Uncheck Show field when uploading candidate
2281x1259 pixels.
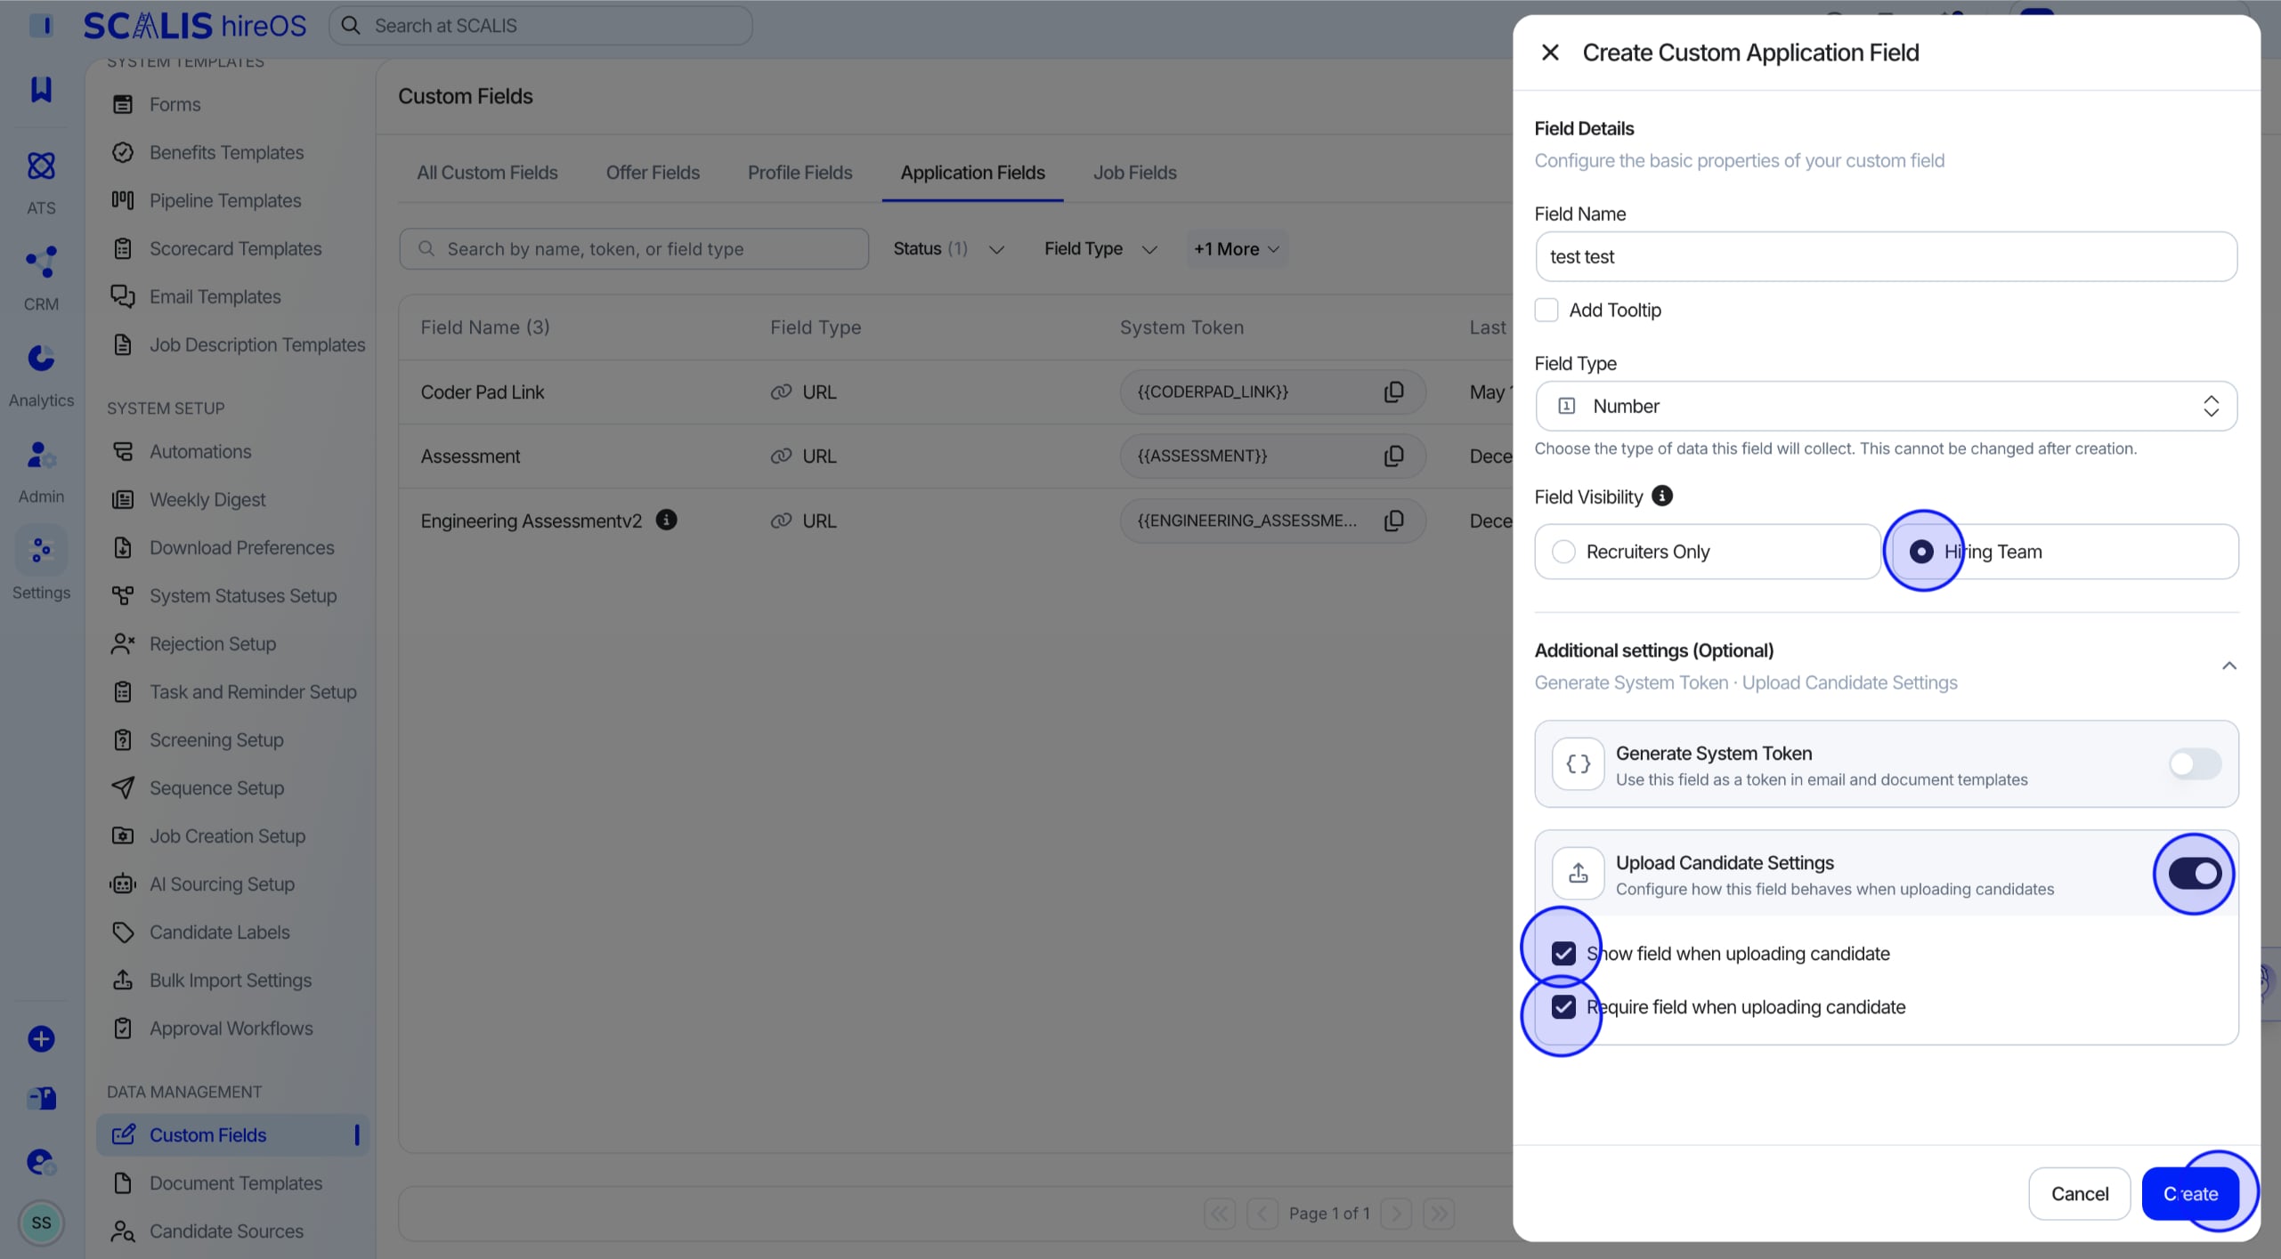coord(1563,953)
